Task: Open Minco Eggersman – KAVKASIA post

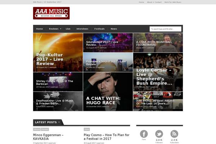Action: click(48, 137)
